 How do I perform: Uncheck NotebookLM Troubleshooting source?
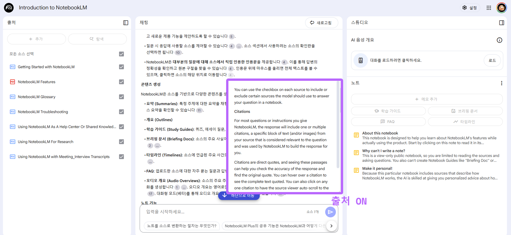click(121, 112)
